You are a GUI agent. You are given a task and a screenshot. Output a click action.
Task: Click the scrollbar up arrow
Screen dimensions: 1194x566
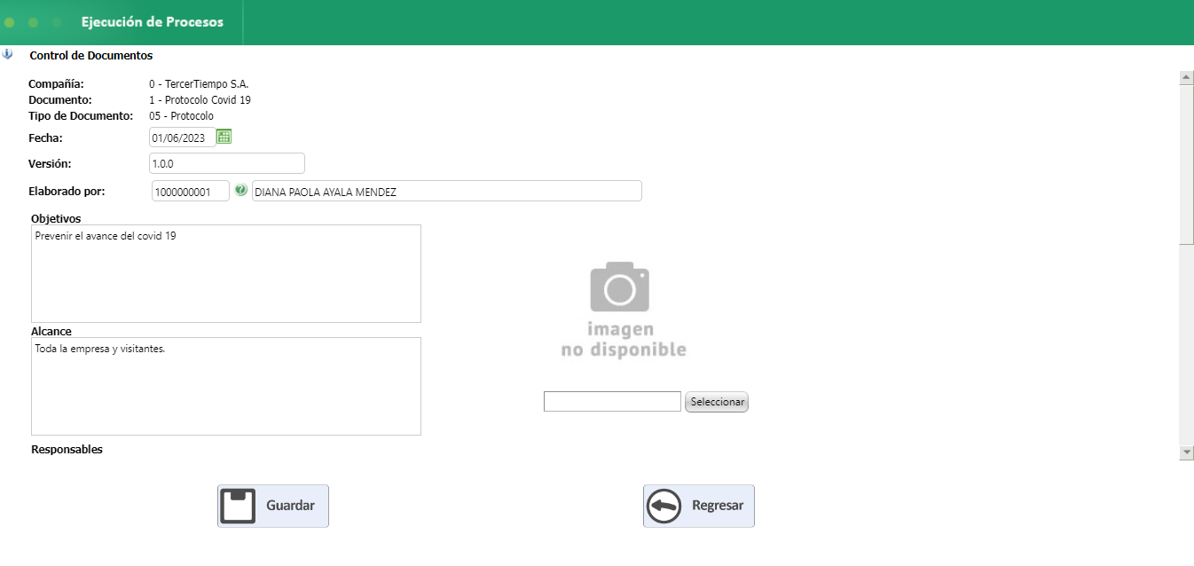[x=1187, y=77]
